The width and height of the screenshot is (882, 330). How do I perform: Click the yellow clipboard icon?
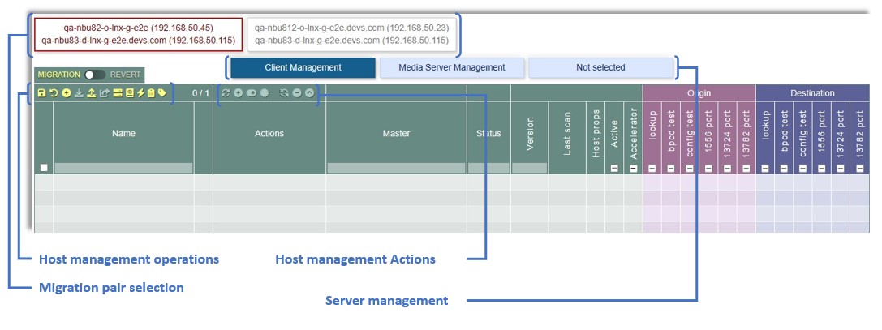click(151, 93)
